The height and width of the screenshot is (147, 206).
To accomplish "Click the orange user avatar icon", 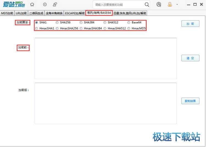I will coord(170,5).
